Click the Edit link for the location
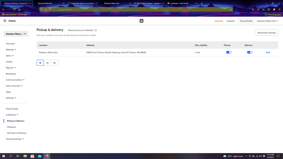This screenshot has height=159, width=283. coord(268,53)
